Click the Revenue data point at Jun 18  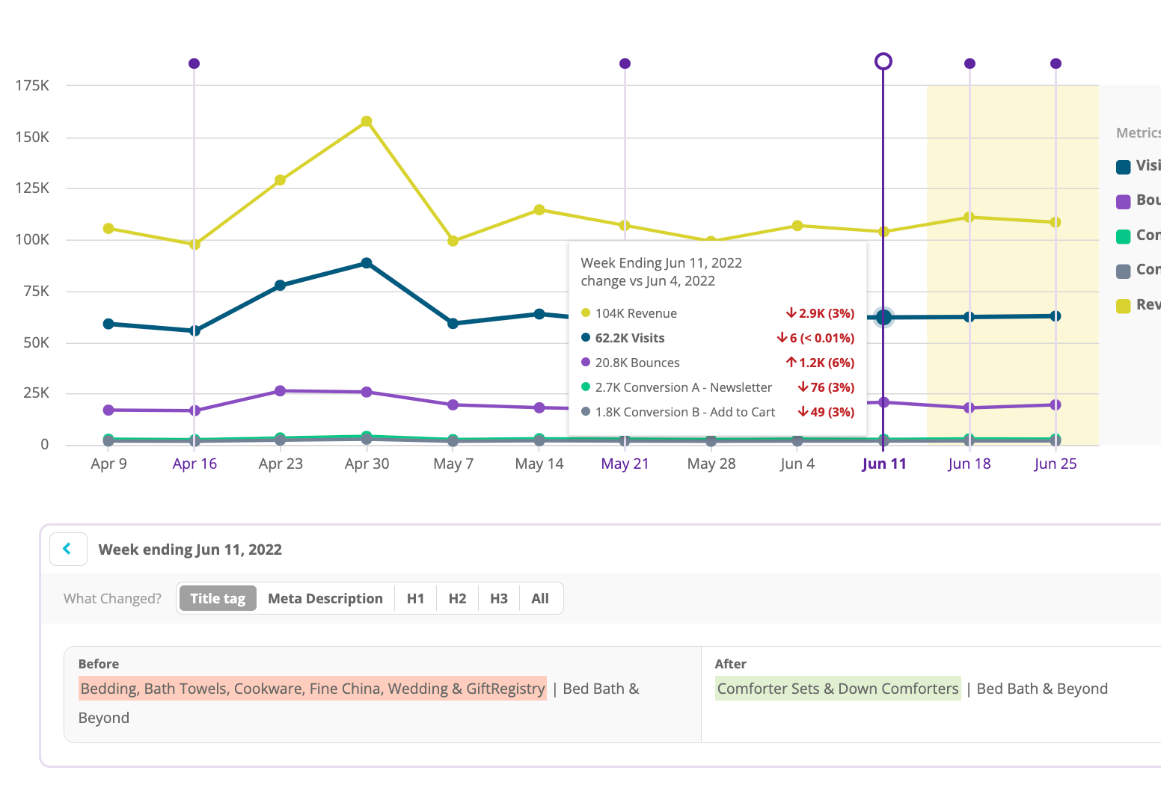[969, 217]
